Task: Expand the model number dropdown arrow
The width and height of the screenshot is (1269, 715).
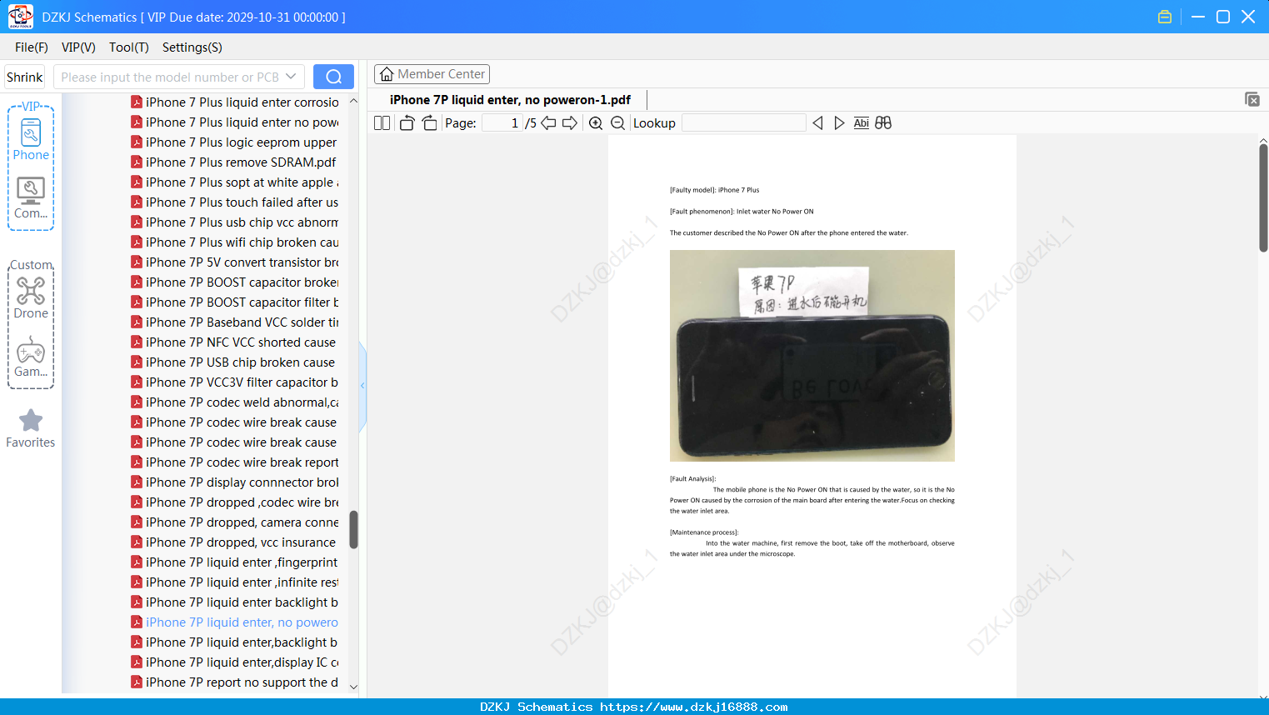Action: click(x=291, y=77)
